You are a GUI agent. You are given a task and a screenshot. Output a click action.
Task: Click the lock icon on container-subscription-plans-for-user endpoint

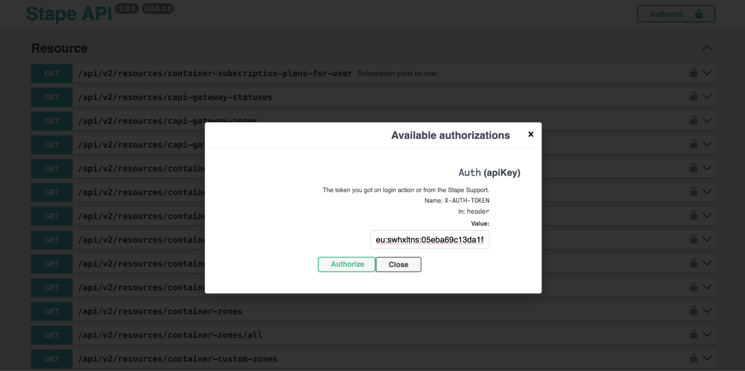694,73
